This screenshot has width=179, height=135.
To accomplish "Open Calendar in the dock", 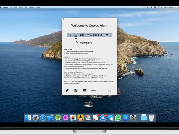I will (x=88, y=118).
